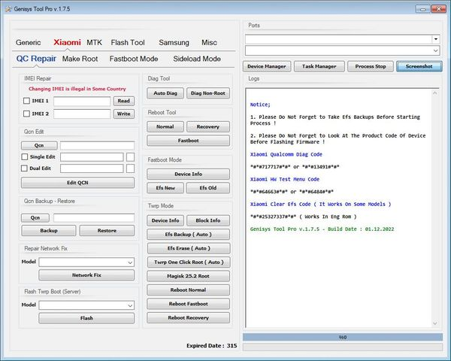Click the Reboot Recovery button
This screenshot has width=451, height=361.
pos(188,317)
